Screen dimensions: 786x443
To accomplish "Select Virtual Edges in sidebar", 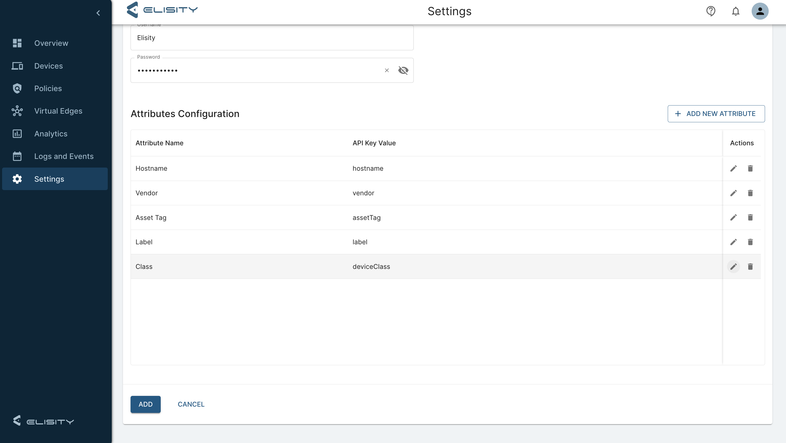I will [x=55, y=111].
